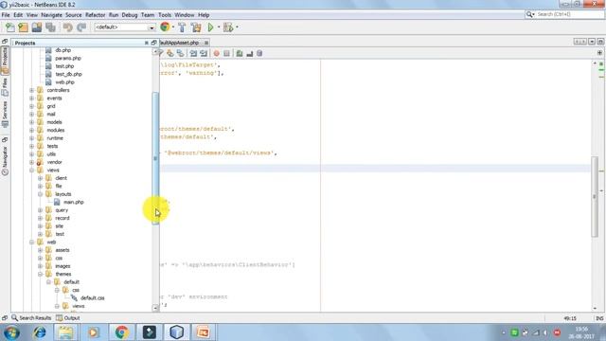The width and height of the screenshot is (606, 341).
Task: Click editor toolbar icon left of red record button
Action: (x=204, y=53)
